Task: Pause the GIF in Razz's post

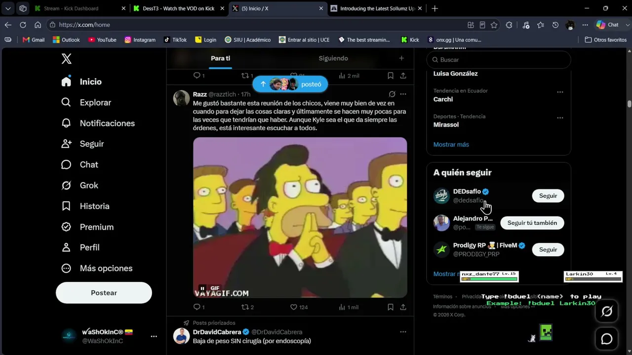Action: pyautogui.click(x=202, y=288)
